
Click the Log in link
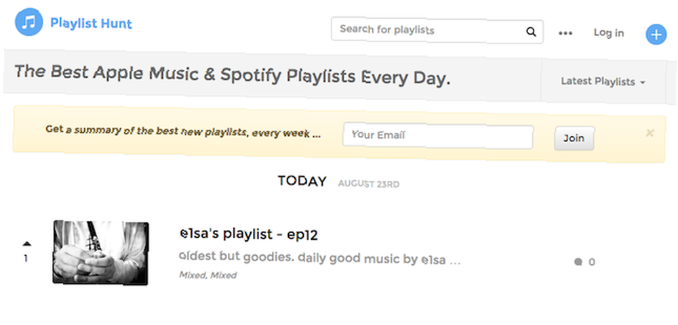click(x=608, y=32)
